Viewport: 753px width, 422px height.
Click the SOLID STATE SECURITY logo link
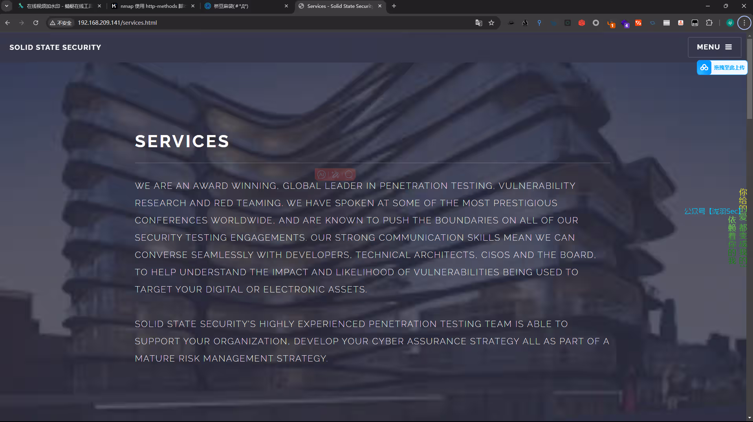[x=55, y=47]
